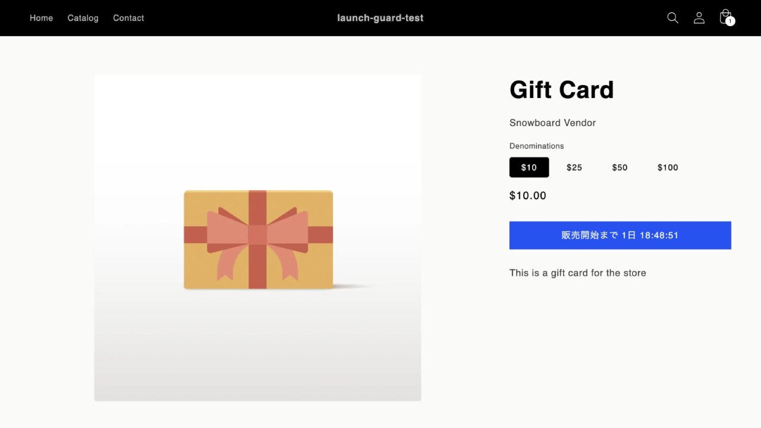Choose the $50 denomination option
The image size is (761, 428).
620,167
